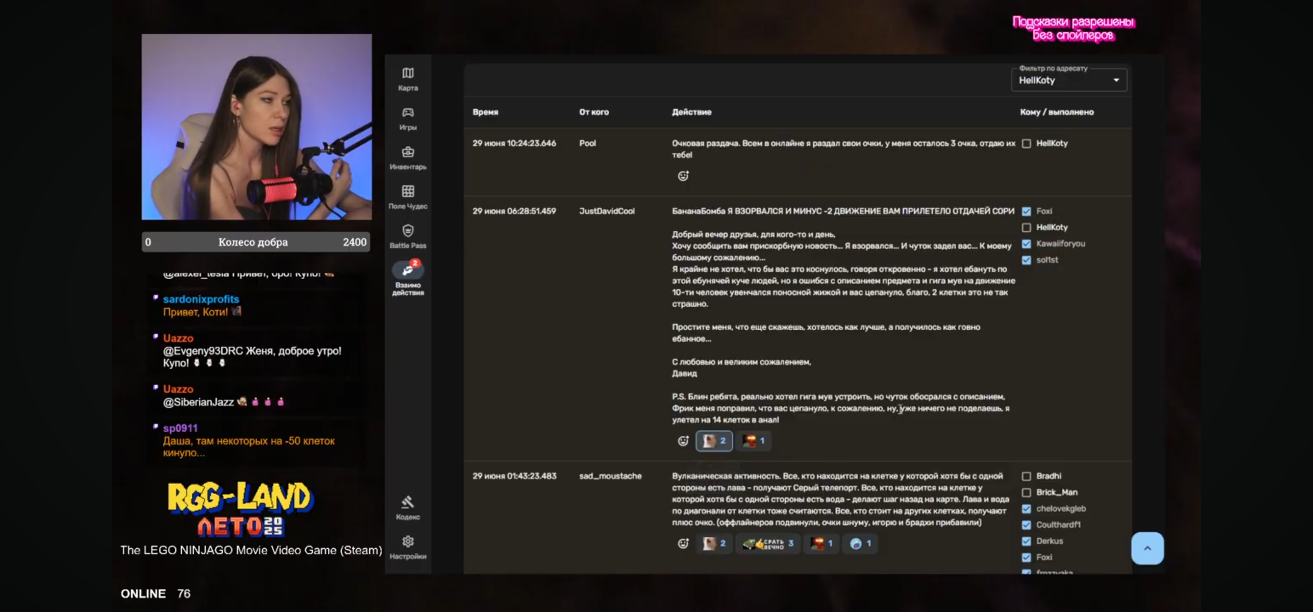Check HellKoty box in Pool's row

click(1026, 144)
